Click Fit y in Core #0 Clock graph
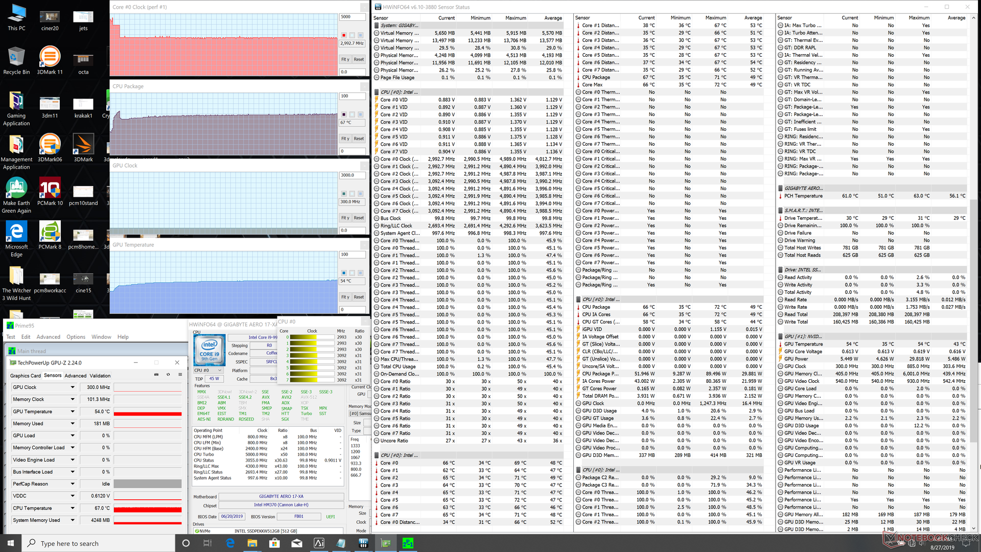 click(x=345, y=59)
